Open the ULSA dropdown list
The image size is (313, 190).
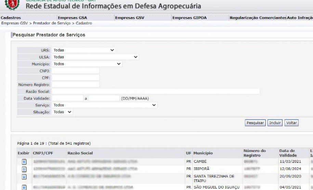pyautogui.click(x=95, y=57)
